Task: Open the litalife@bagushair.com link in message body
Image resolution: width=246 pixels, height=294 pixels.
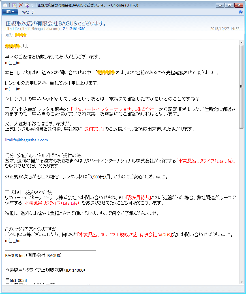Action: (27, 140)
